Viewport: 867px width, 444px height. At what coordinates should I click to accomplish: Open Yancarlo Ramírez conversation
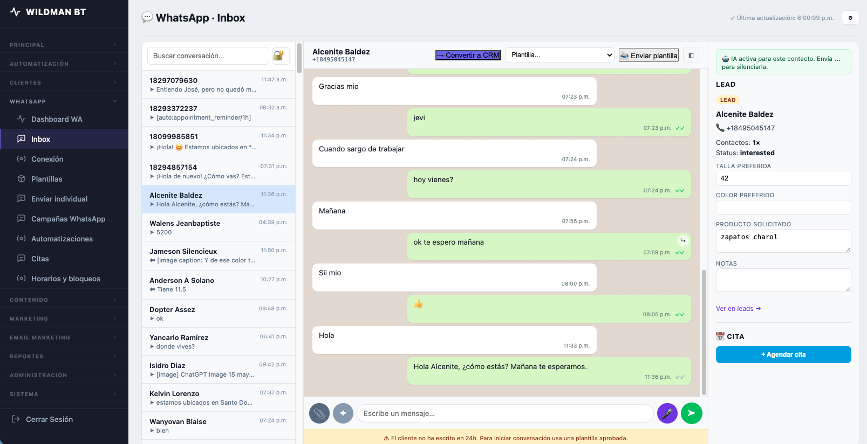[x=219, y=342]
